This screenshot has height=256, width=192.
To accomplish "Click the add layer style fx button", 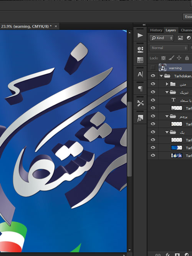I will click(x=168, y=254).
